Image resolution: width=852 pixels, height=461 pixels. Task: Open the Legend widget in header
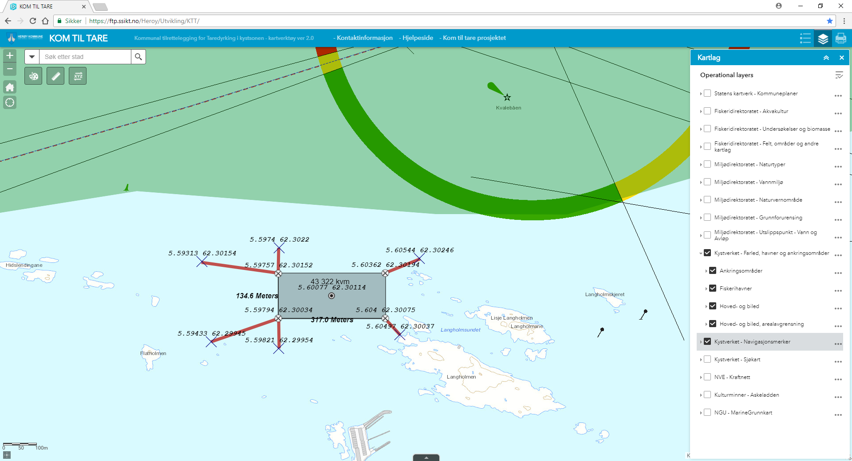pyautogui.click(x=805, y=39)
